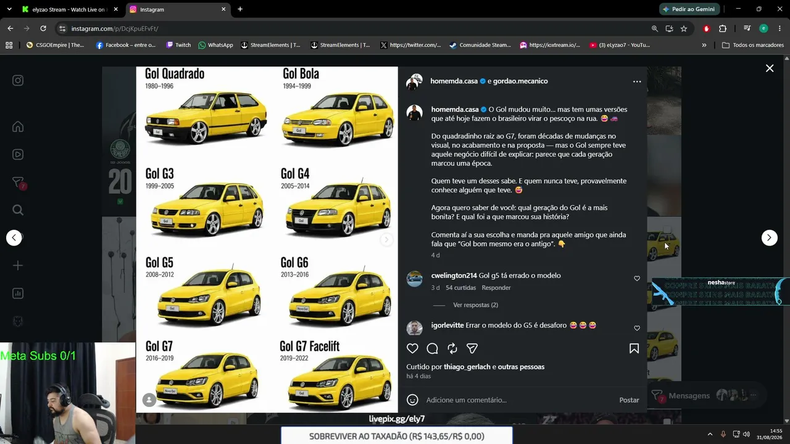The width and height of the screenshot is (790, 444).
Task: Open the Comunidade Steam bookmark
Action: (480, 45)
